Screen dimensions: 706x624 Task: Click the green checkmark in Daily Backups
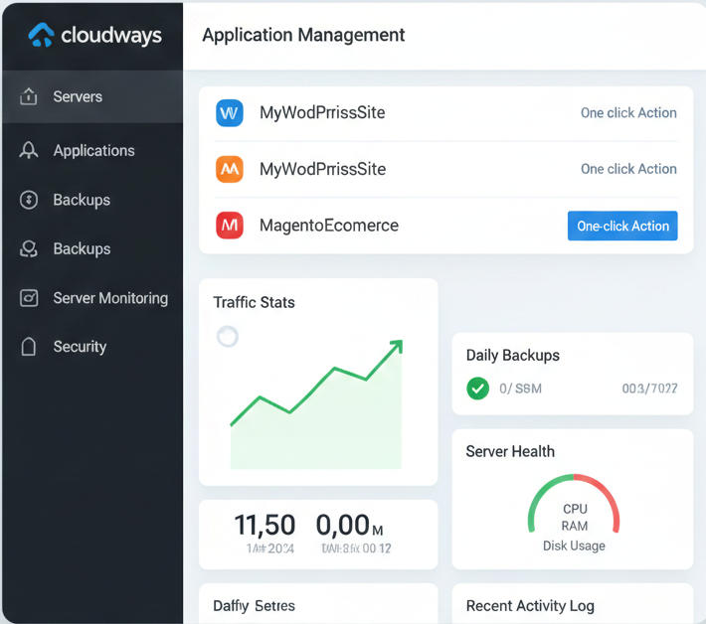(x=477, y=389)
